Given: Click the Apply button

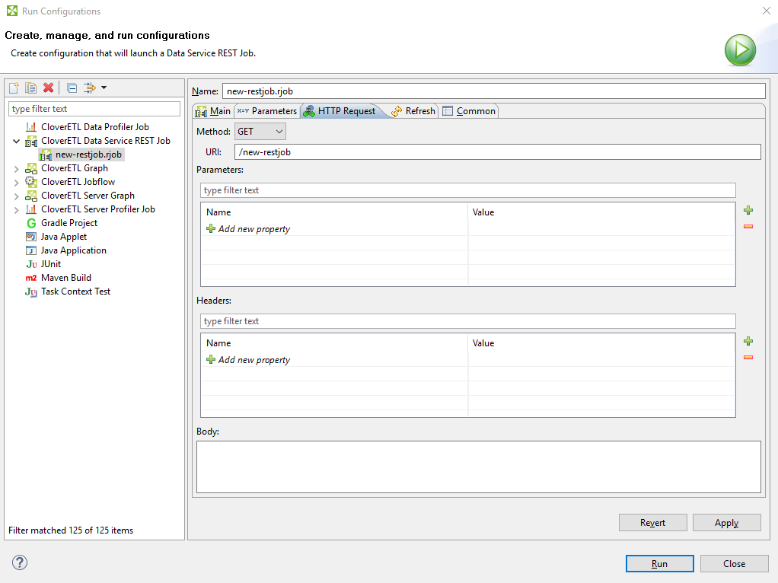Looking at the screenshot, I should point(726,522).
